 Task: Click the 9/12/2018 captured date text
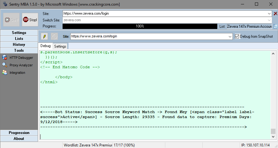tap(51, 122)
